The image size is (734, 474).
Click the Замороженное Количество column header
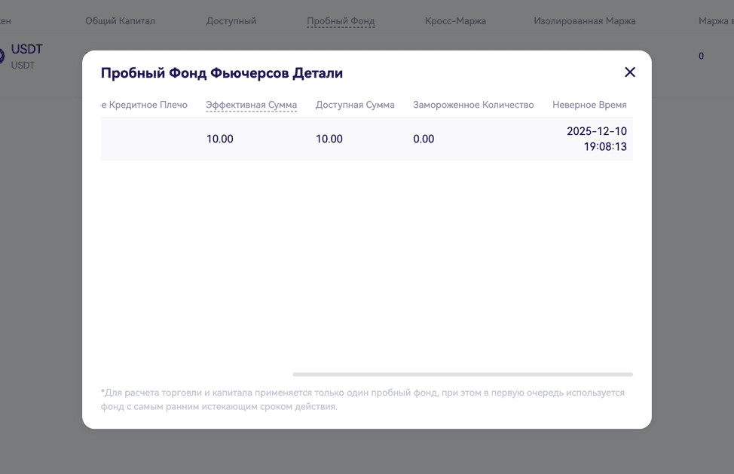point(473,105)
